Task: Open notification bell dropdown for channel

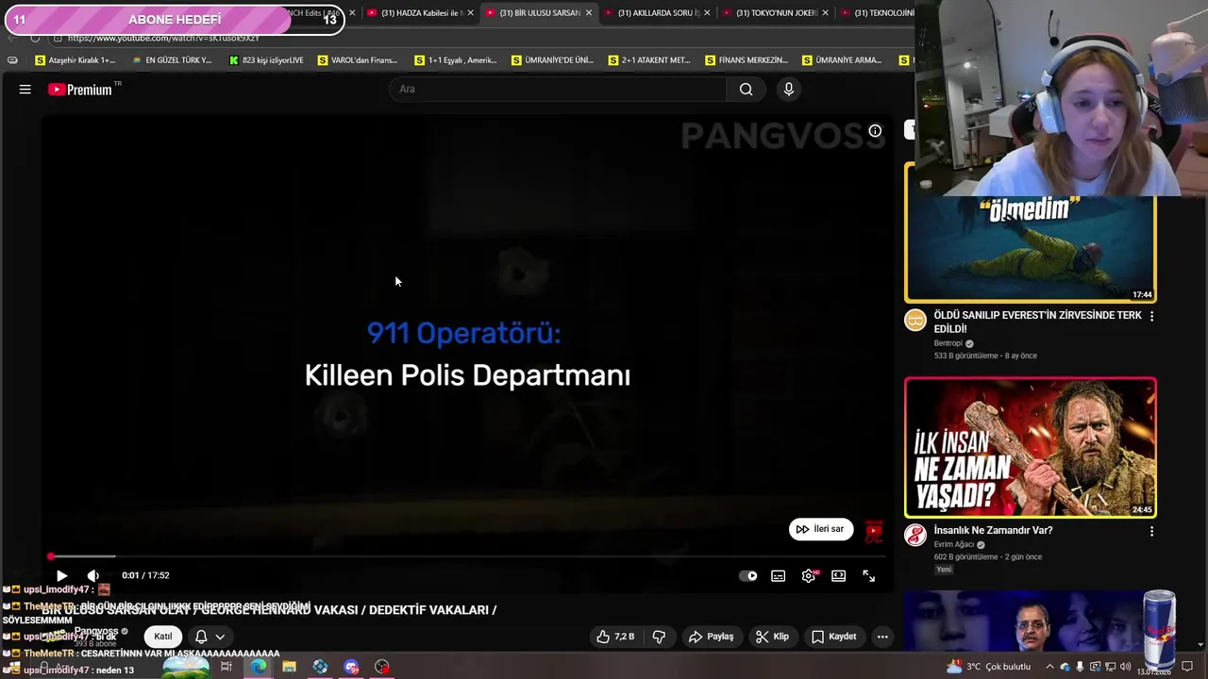Action: 210,637
